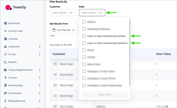177x108 pixels.
Task: Click the Field dropdown list scrollbar
Action: pos(130,52)
